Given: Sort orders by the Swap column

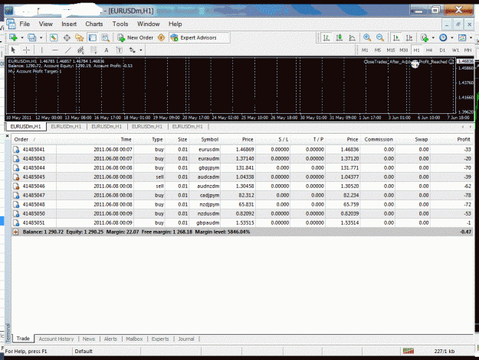Looking at the screenshot, I should tap(422, 139).
